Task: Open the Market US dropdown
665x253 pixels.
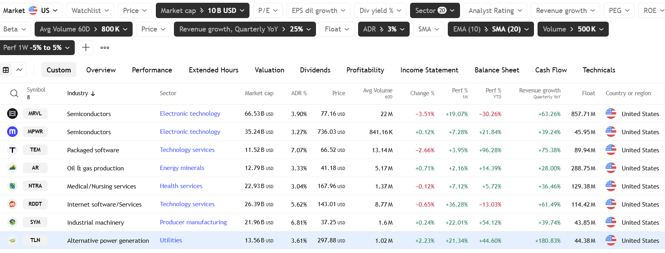Action: click(x=31, y=11)
